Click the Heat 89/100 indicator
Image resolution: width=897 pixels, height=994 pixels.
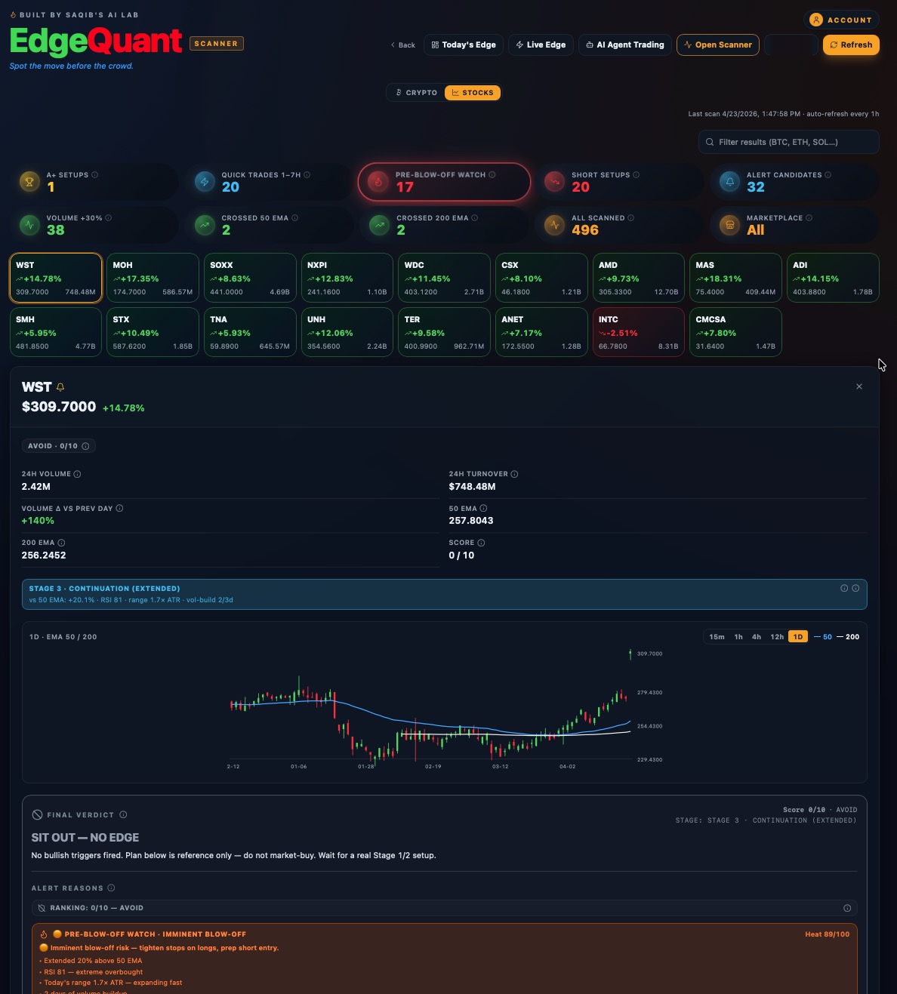click(x=828, y=934)
